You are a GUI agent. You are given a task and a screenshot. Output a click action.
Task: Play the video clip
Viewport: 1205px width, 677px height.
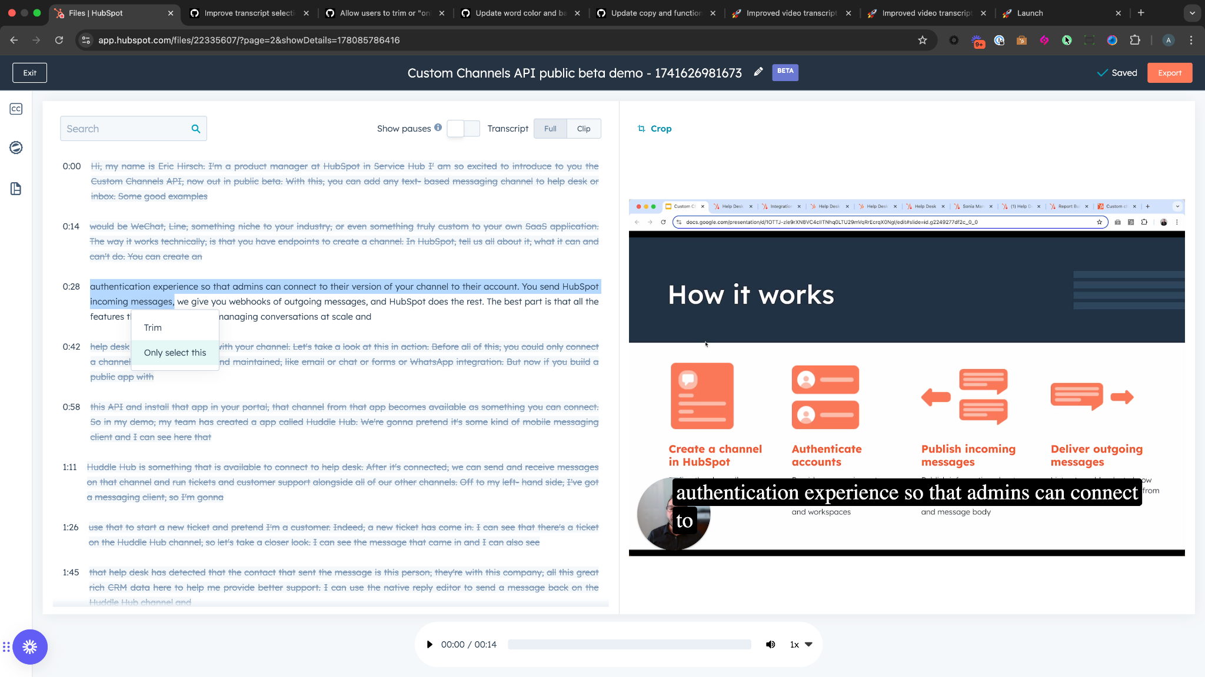pos(430,645)
